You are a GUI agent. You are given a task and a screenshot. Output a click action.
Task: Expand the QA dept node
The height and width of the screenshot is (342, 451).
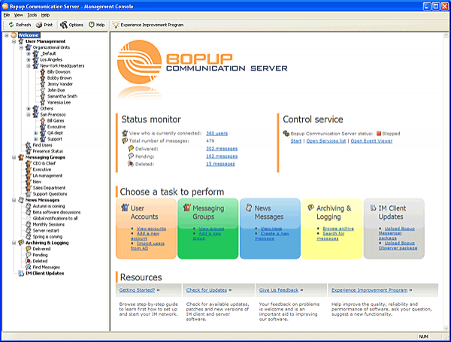[35, 133]
